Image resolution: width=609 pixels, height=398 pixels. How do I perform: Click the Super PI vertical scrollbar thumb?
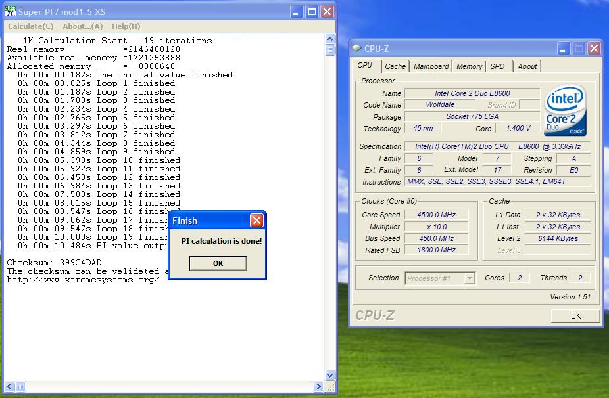(329, 50)
